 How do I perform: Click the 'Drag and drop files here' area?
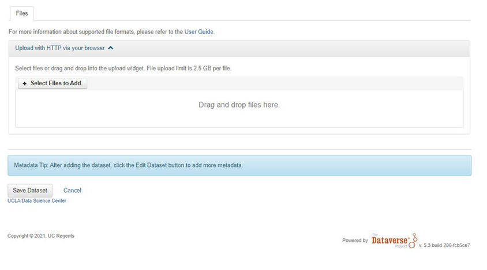tap(239, 108)
